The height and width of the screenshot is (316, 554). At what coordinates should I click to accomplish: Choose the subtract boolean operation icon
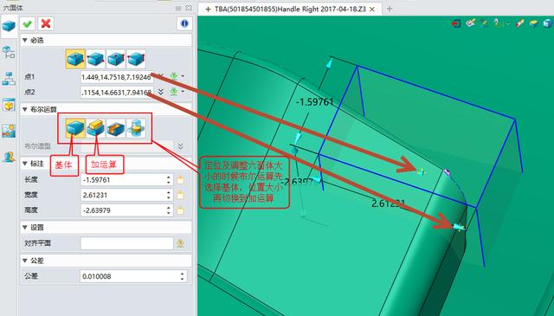116,128
